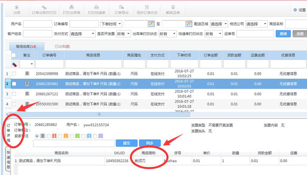
Task: Click the eraser clear-filter icon
Action: (x=15, y=64)
